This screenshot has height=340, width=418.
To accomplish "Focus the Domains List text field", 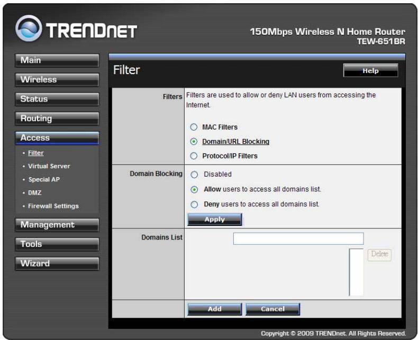I will pos(298,238).
